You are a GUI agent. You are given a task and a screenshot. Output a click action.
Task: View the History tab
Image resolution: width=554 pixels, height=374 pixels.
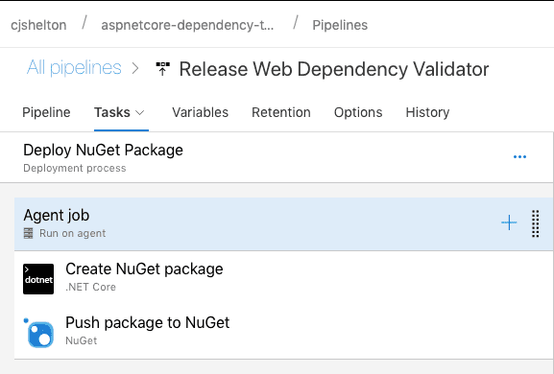[427, 112]
